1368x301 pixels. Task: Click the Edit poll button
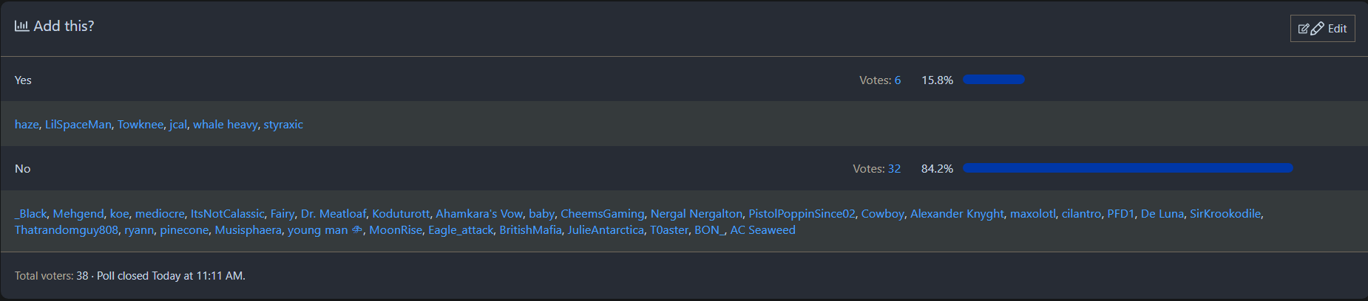click(x=1322, y=29)
